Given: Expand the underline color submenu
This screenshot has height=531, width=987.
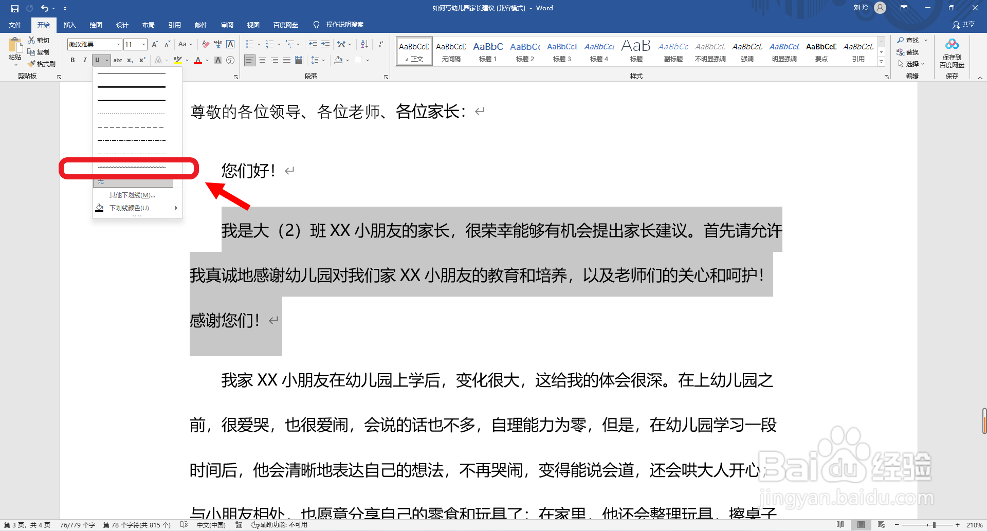Looking at the screenshot, I should 129,208.
